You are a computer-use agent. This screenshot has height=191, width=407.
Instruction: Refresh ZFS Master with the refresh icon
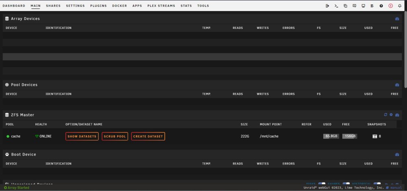coord(385,114)
